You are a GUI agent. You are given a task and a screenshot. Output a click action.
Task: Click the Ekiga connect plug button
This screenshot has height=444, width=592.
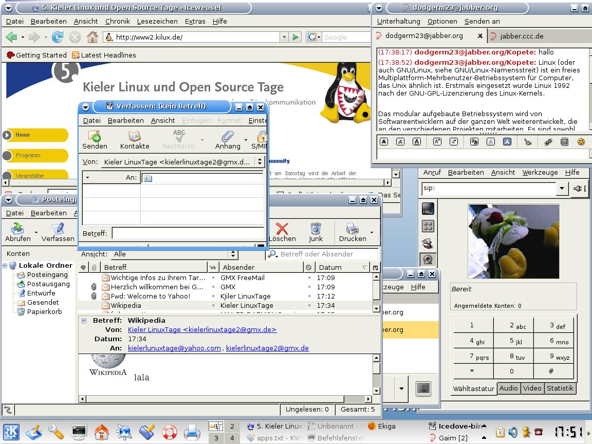click(579, 189)
